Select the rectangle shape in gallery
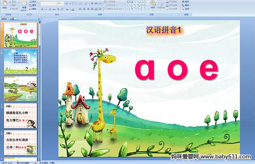 point(142,2)
